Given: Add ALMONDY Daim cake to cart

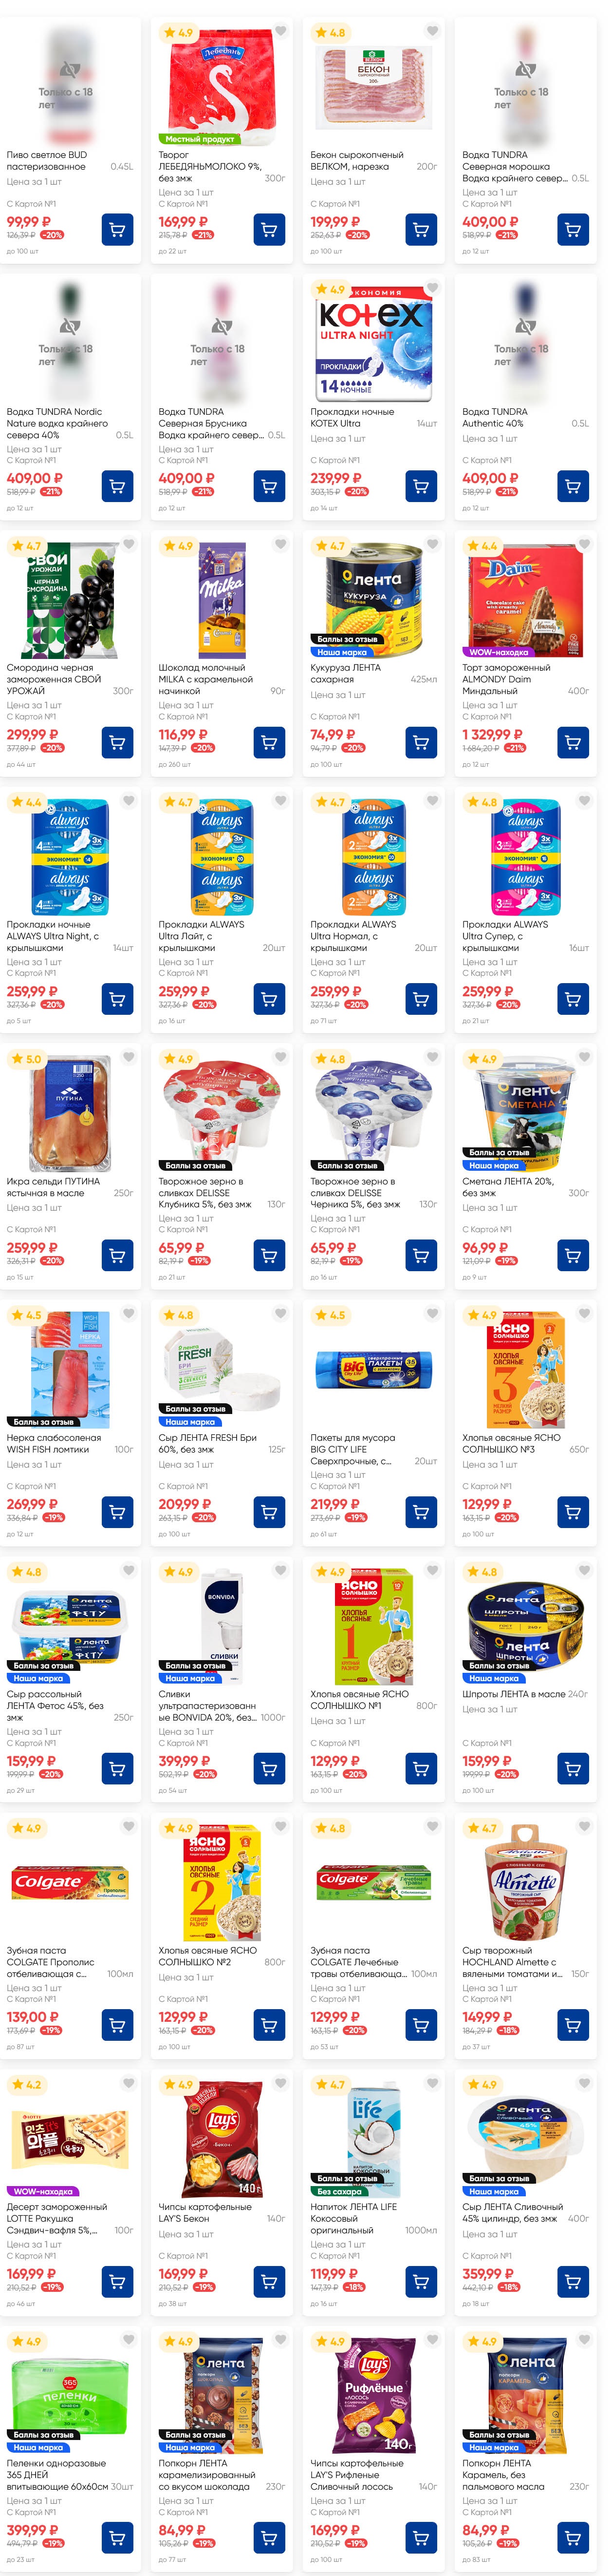Looking at the screenshot, I should 572,742.
